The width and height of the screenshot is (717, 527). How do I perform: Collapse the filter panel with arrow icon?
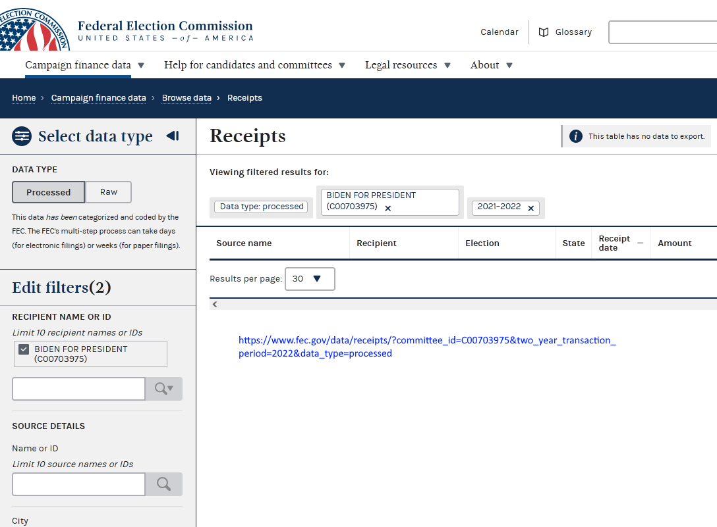tap(173, 136)
